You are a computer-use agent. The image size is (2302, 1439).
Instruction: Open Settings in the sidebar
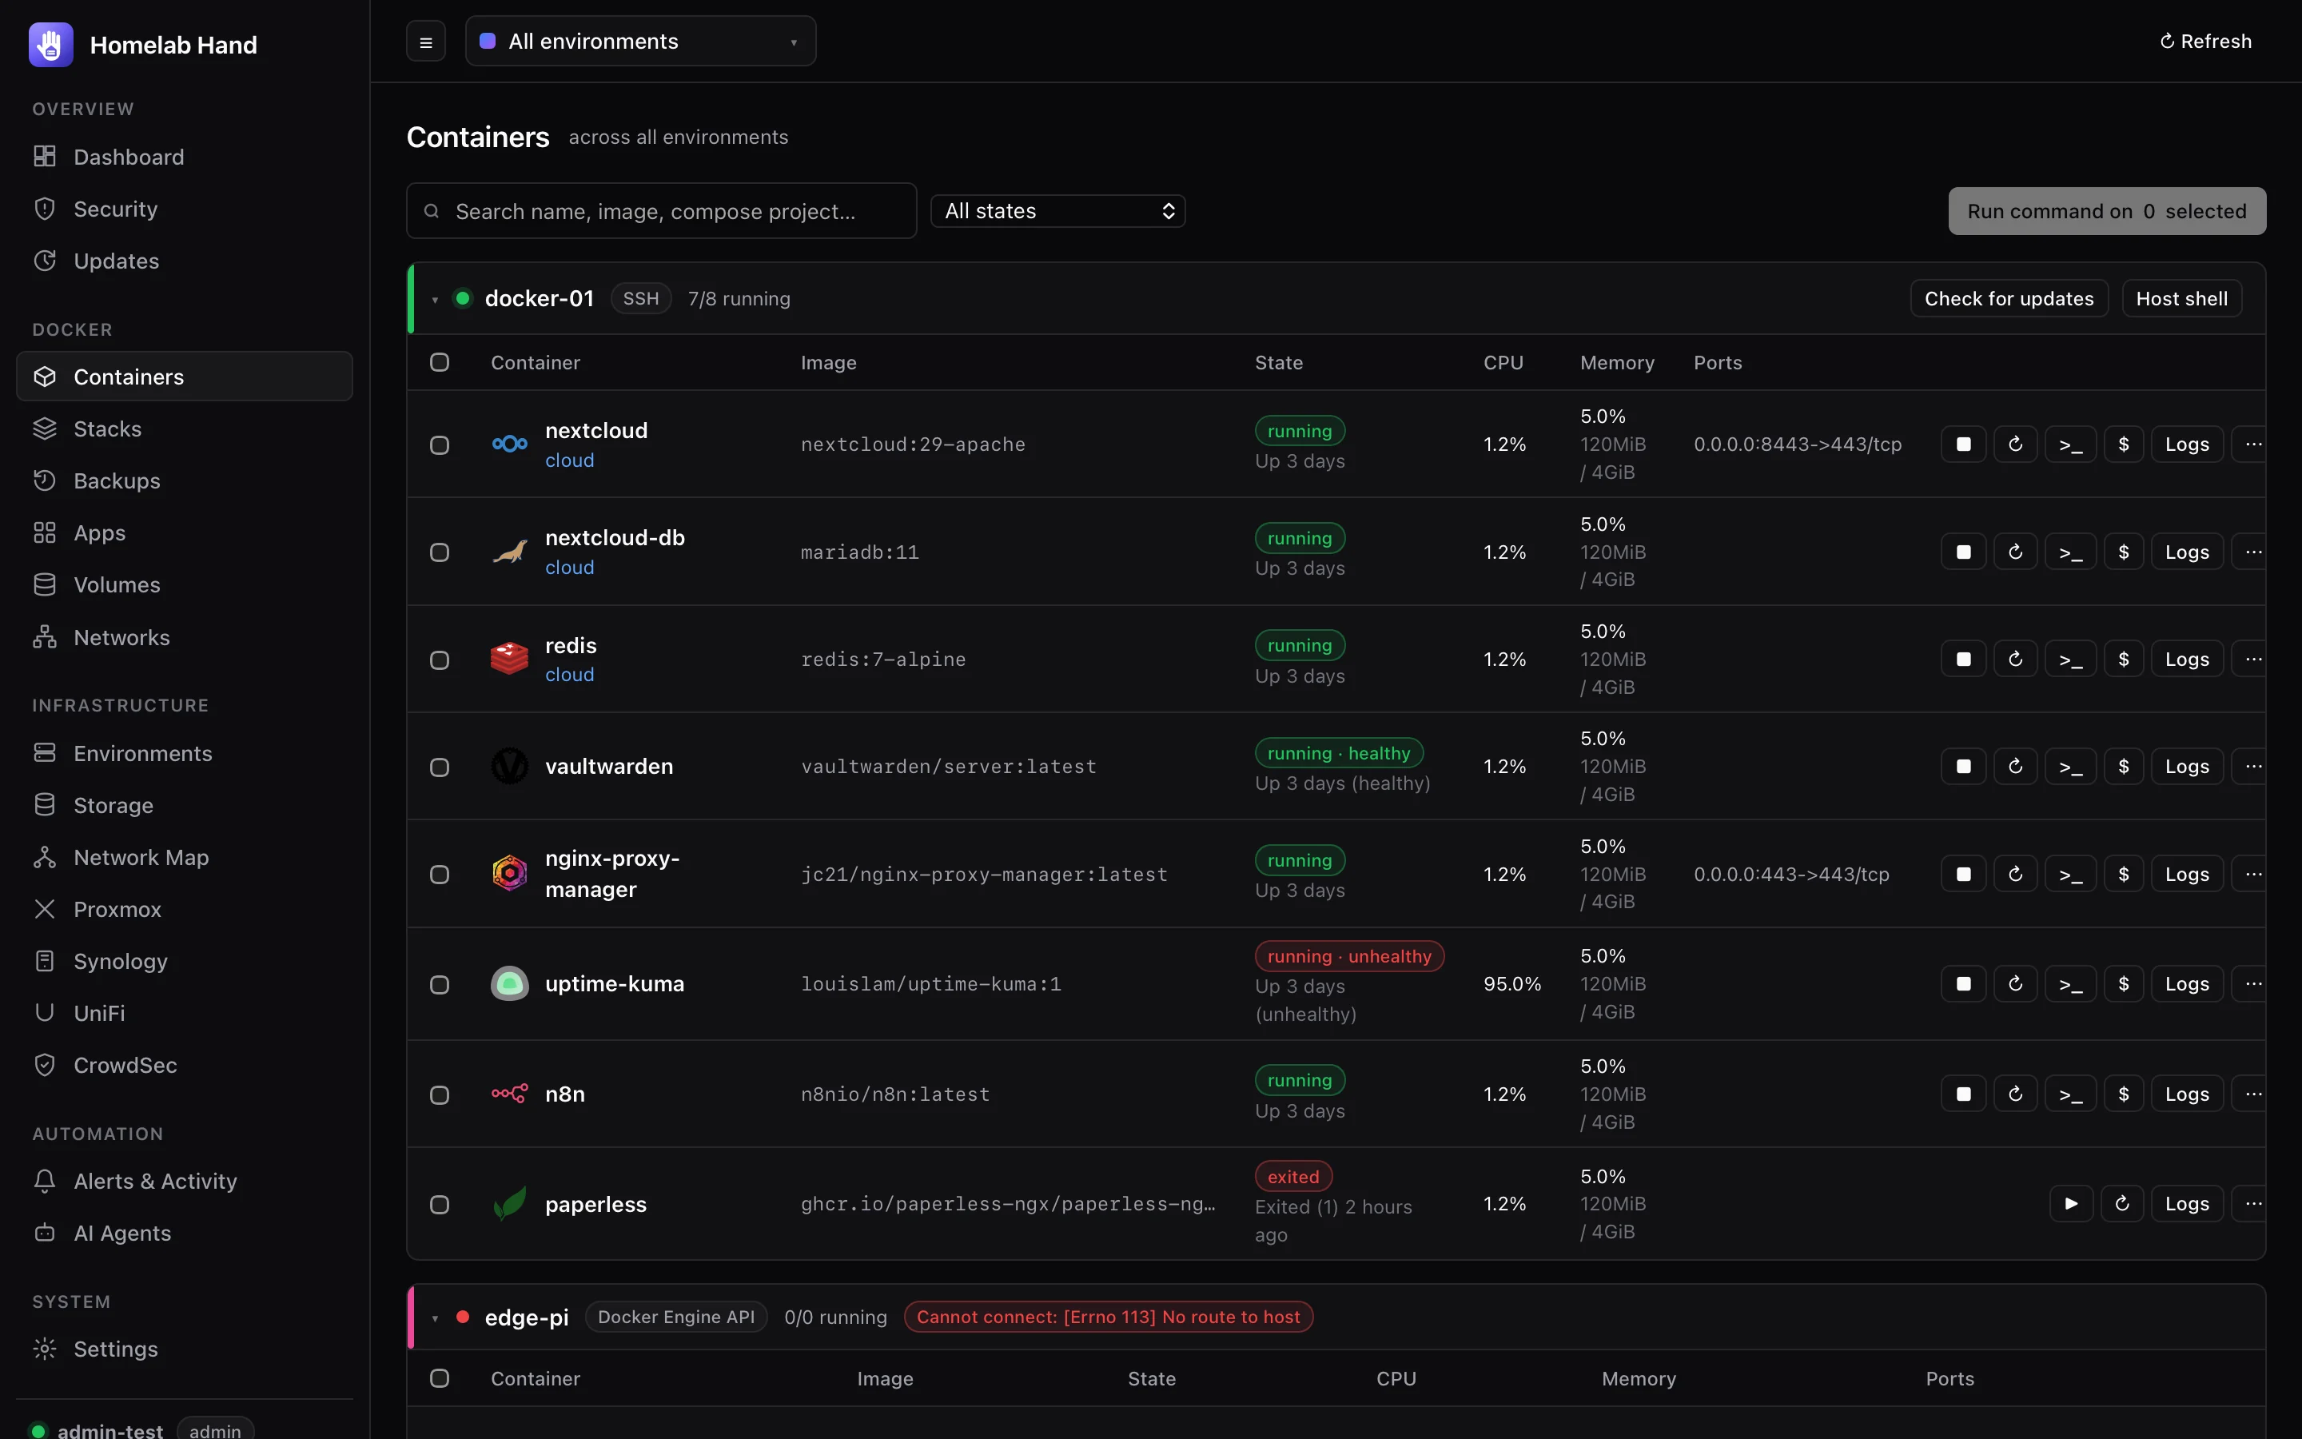(x=185, y=1349)
